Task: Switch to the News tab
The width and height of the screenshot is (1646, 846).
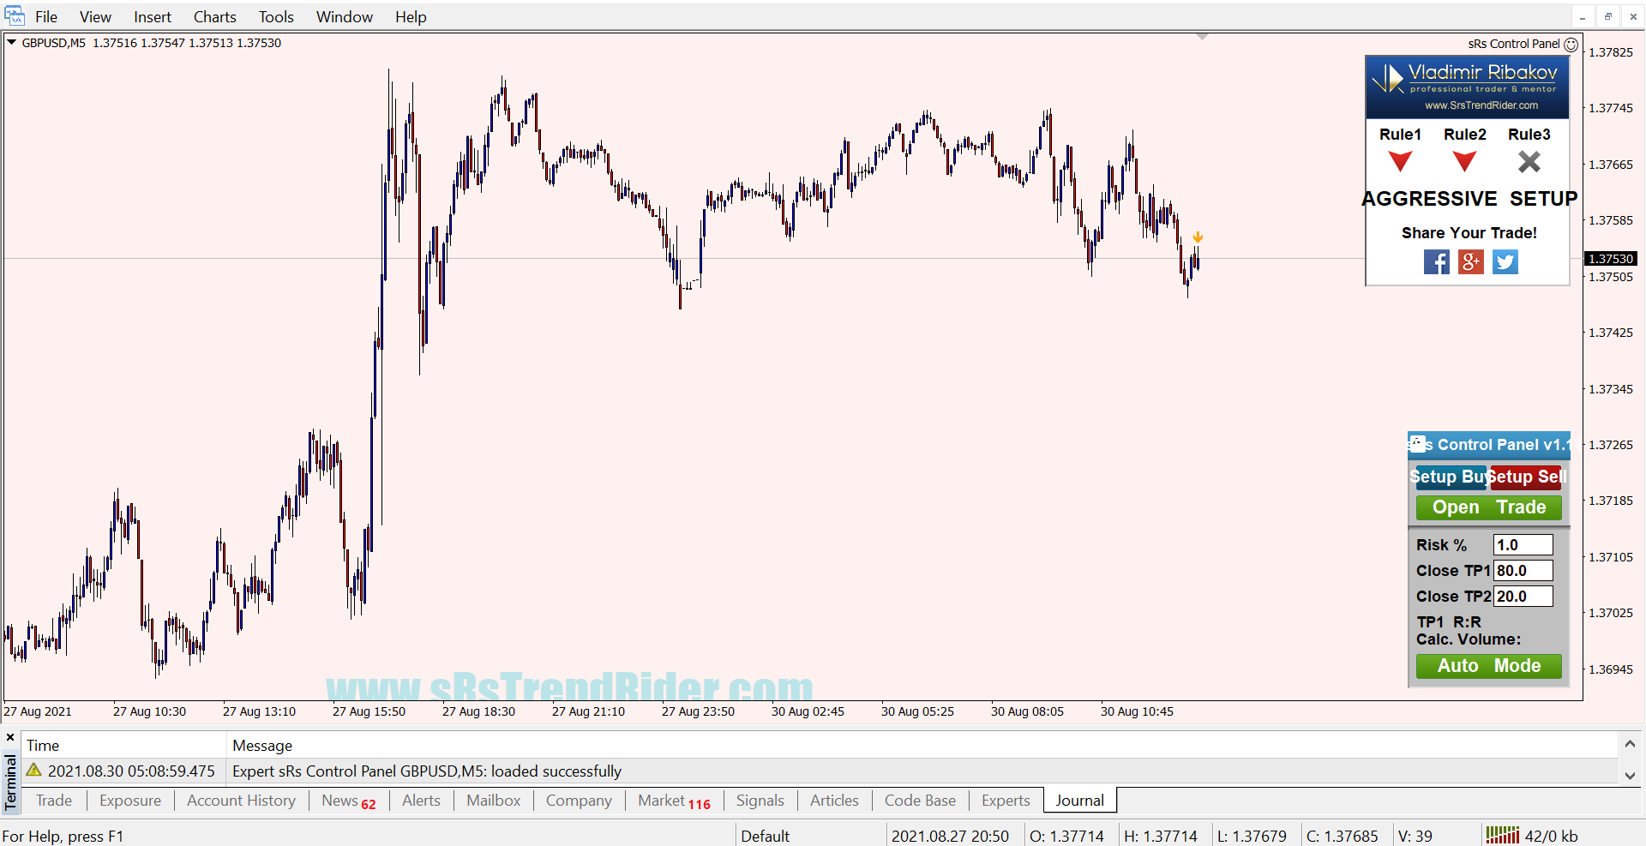Action: coord(348,801)
